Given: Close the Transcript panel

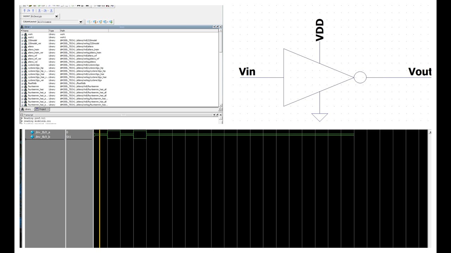Looking at the screenshot, I should pyautogui.click(x=221, y=115).
